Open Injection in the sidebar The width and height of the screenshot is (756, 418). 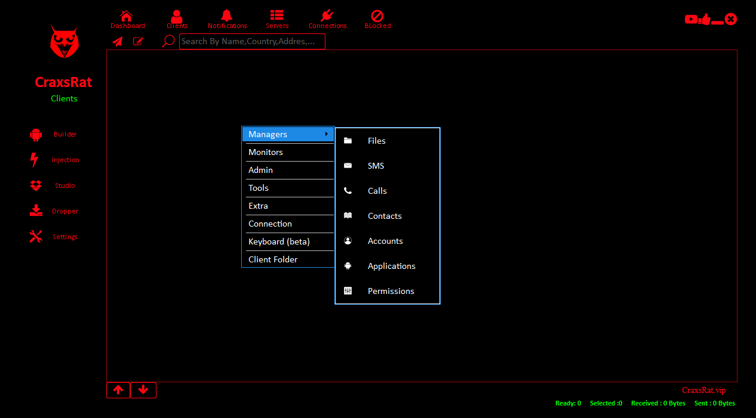54,160
